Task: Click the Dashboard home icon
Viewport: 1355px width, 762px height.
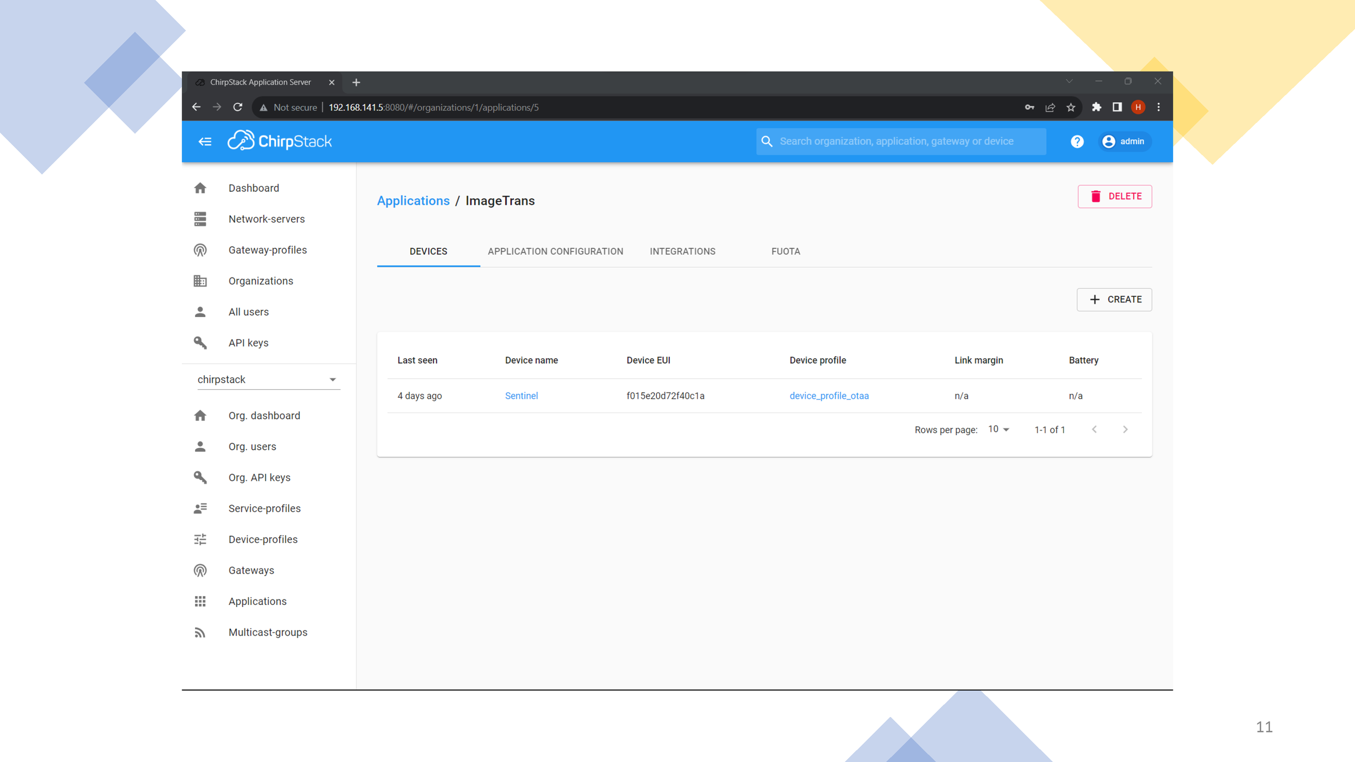Action: (x=200, y=188)
